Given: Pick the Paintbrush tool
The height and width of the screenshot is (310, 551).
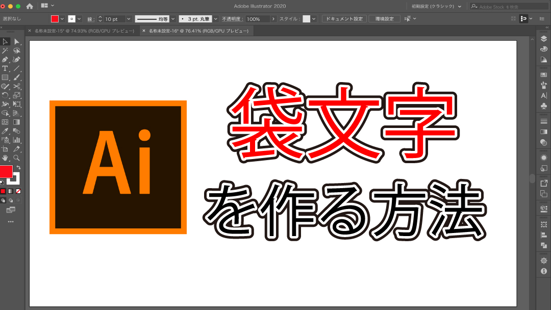Looking at the screenshot, I should point(16,77).
